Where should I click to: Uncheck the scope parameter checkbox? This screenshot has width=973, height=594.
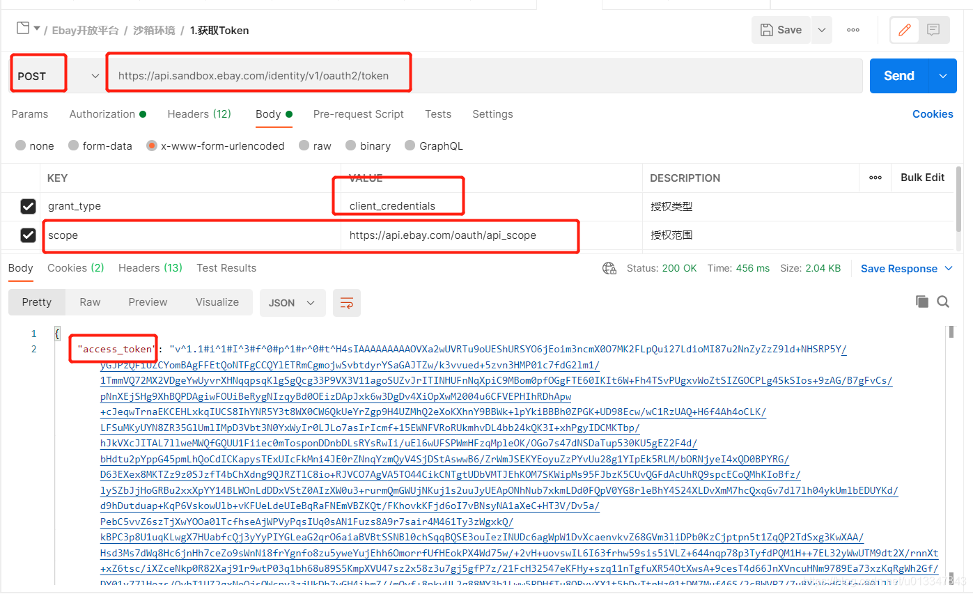tap(28, 235)
